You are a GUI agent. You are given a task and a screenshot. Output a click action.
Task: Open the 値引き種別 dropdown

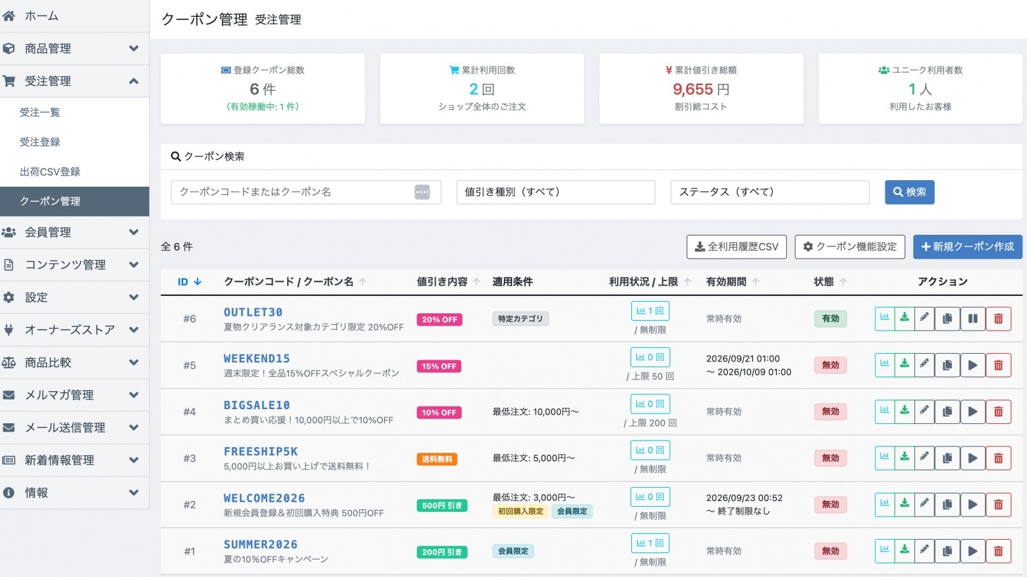coord(556,192)
